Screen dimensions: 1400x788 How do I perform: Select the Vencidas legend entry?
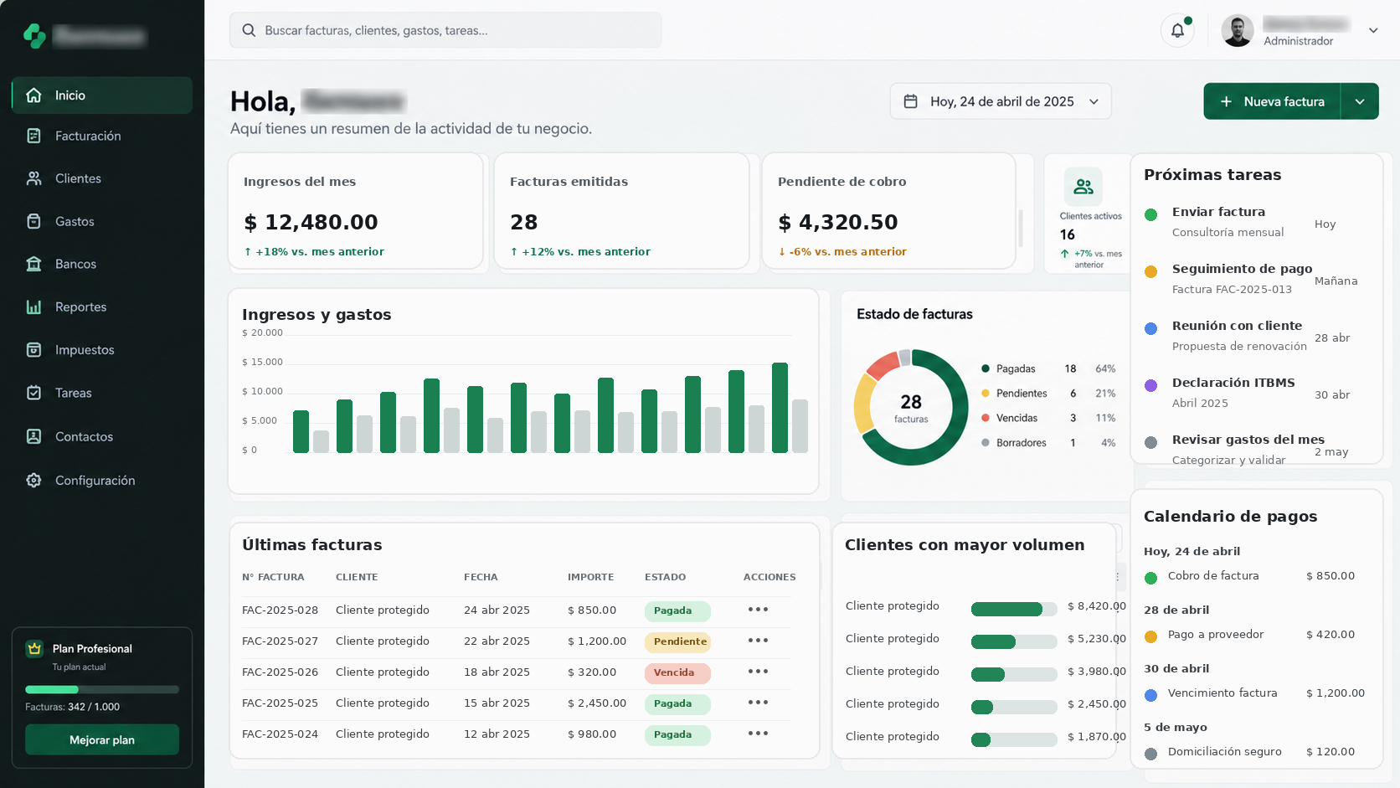pos(1048,418)
